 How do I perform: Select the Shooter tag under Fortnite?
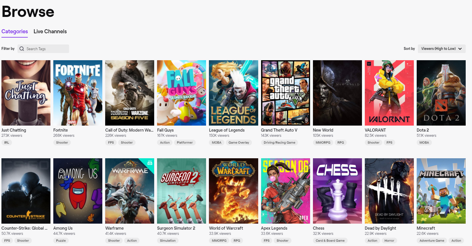tap(62, 142)
